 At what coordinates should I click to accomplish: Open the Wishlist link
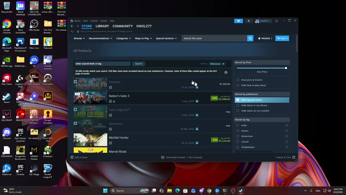(x=265, y=38)
